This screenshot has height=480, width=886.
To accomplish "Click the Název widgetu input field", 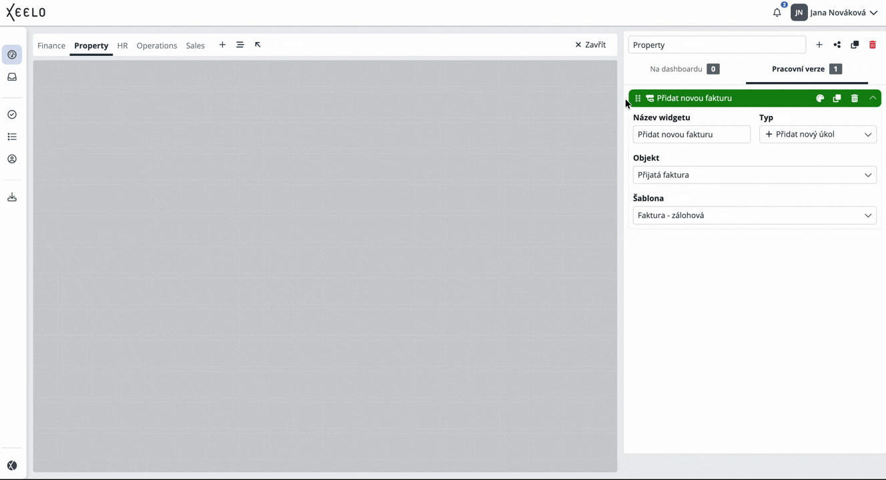I will (x=691, y=134).
